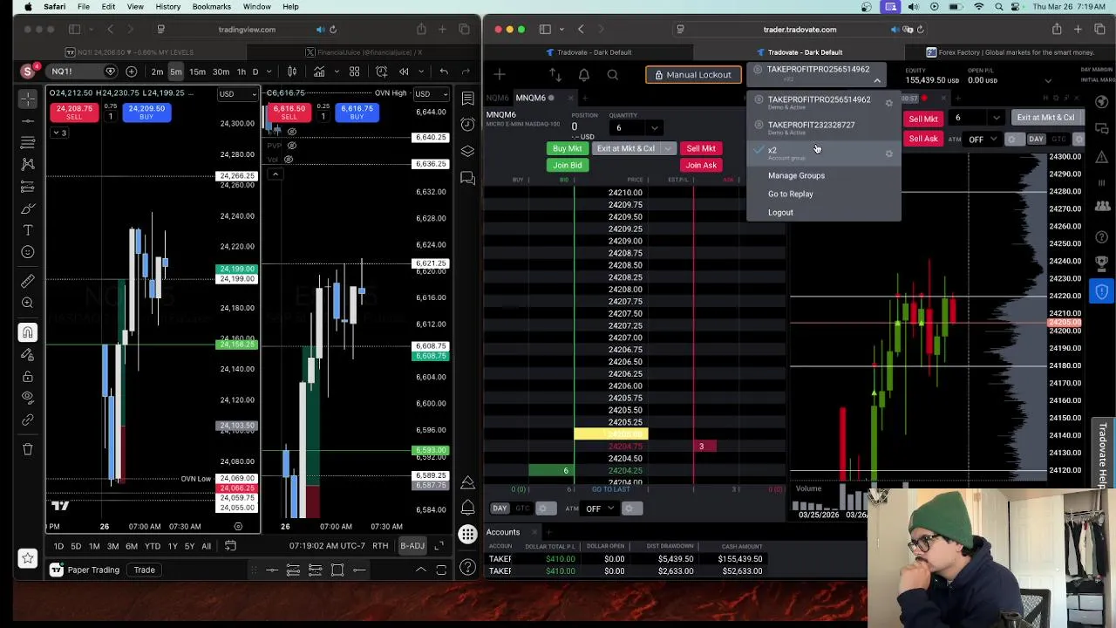
Task: Open the object tree layers icon
Action: point(468,151)
